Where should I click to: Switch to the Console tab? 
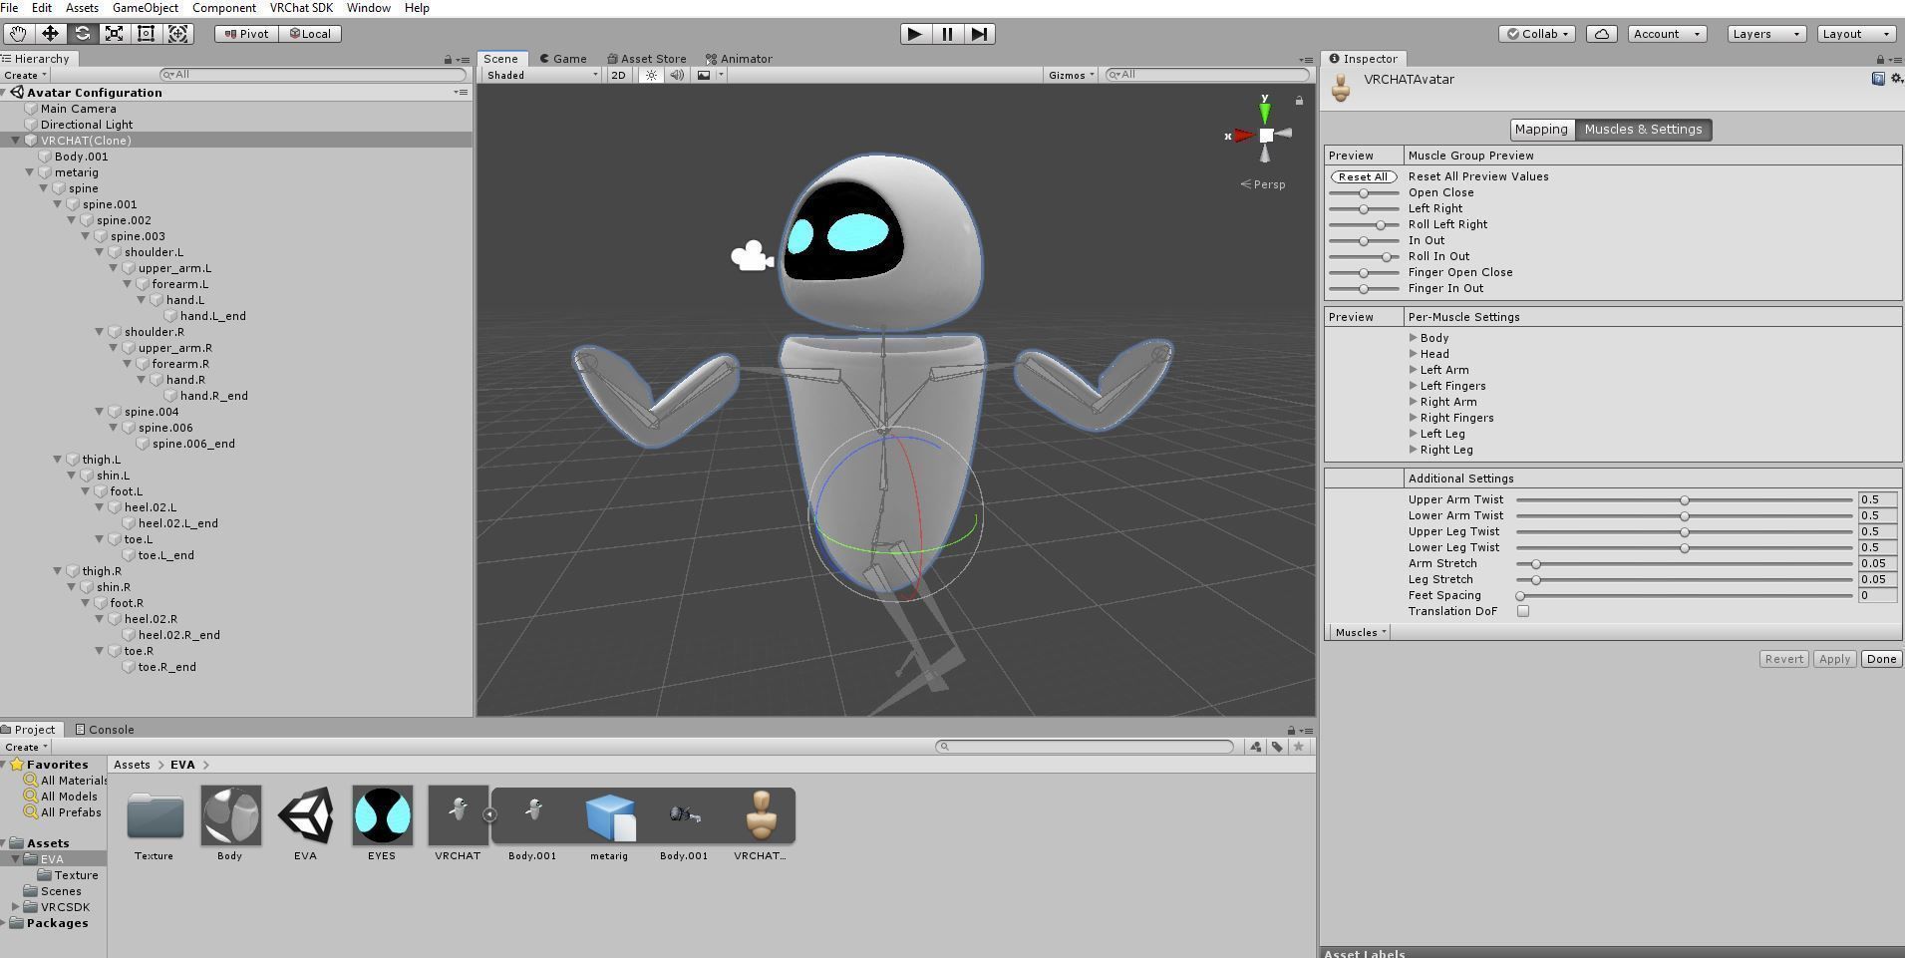coord(104,730)
